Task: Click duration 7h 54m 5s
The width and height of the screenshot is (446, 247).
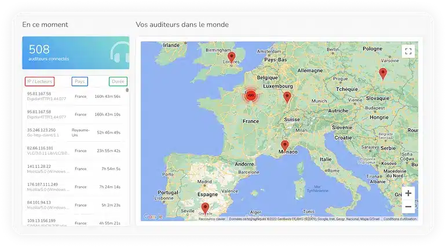Action: coord(111,169)
